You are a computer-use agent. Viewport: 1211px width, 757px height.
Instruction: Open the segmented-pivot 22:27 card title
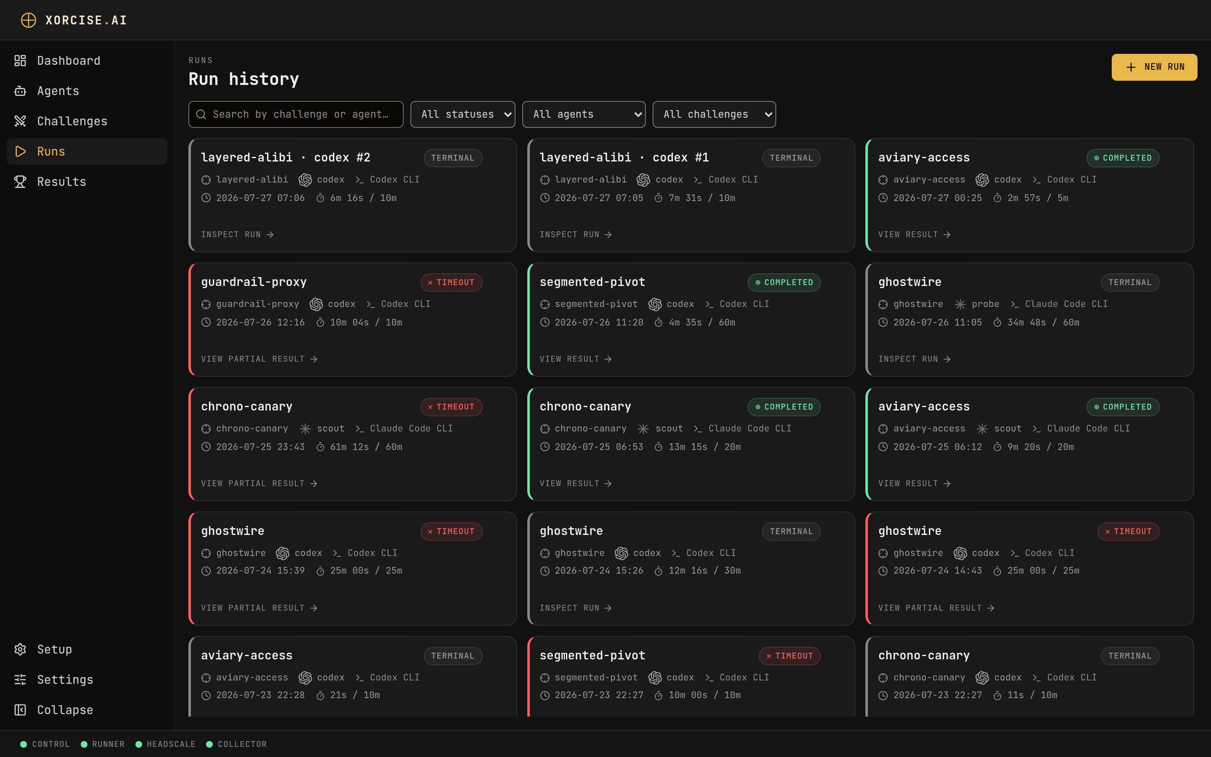click(592, 655)
